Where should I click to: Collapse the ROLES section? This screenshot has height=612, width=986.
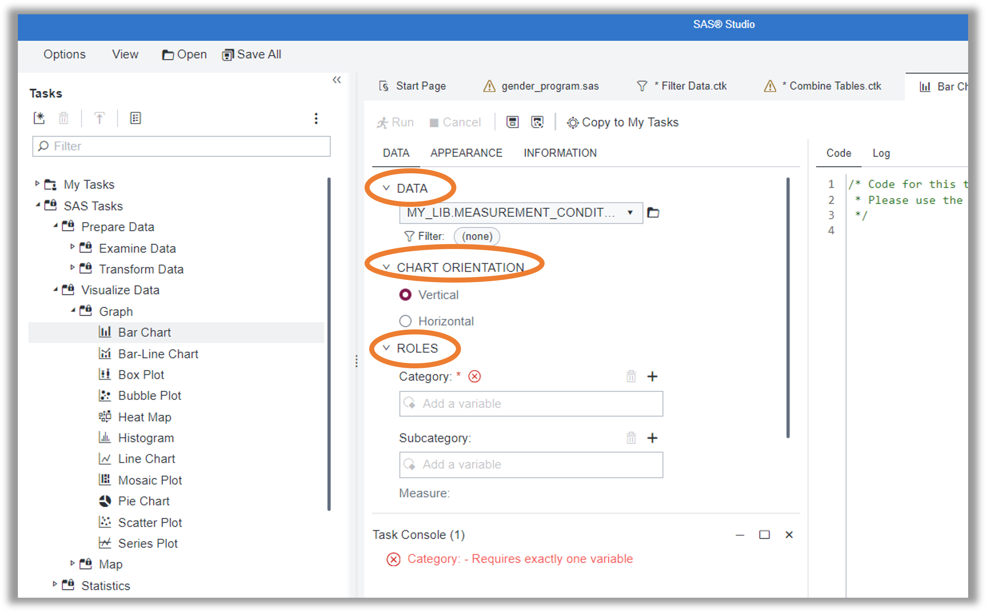(x=386, y=348)
